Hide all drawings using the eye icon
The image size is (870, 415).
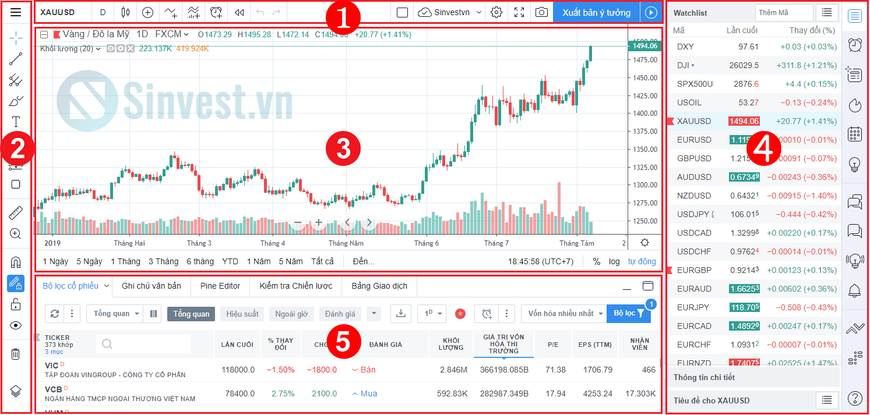pyautogui.click(x=16, y=325)
